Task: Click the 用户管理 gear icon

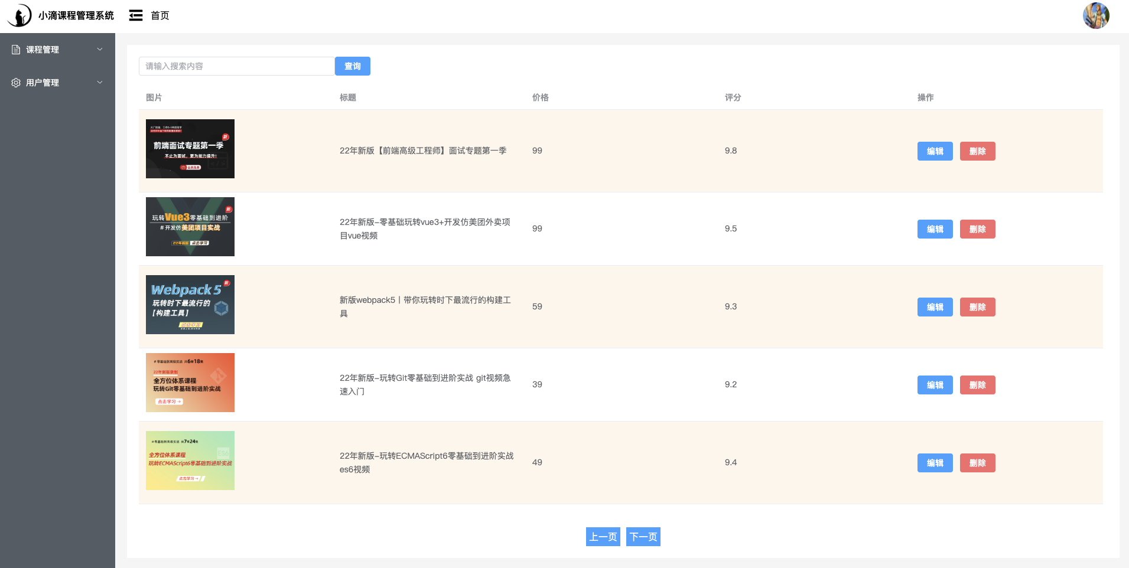Action: [16, 83]
